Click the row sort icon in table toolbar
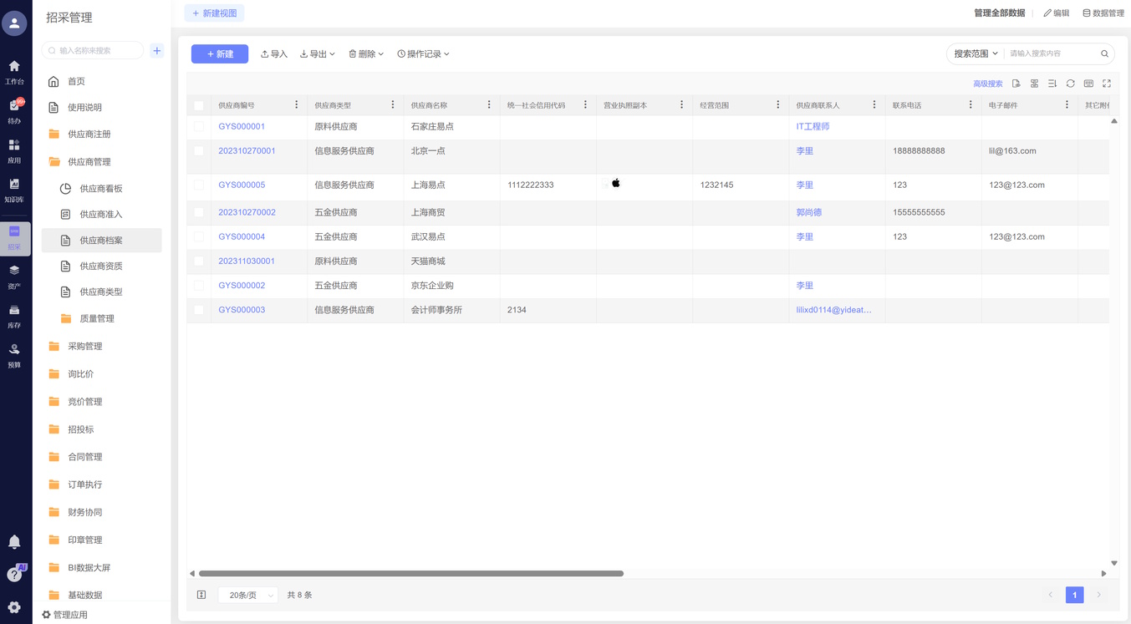The height and width of the screenshot is (624, 1131). pos(1052,84)
